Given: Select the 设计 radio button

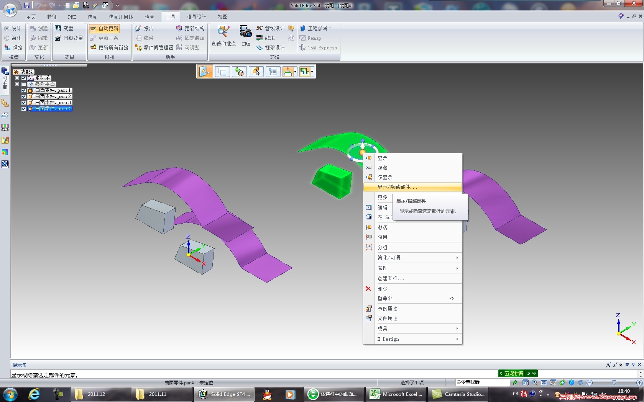Looking at the screenshot, I should coord(7,28).
